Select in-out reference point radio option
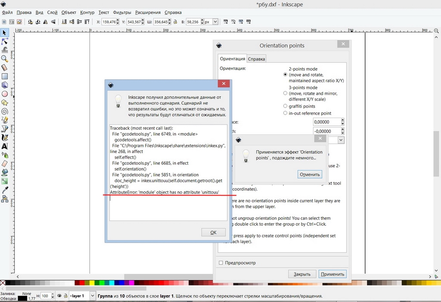Screen dimensions: 441x302 (285, 113)
